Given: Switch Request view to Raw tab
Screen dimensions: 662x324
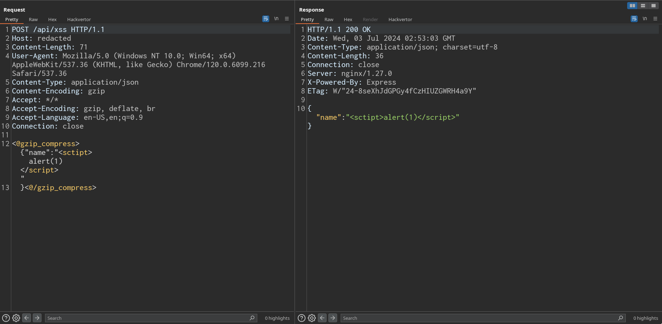Looking at the screenshot, I should click(33, 19).
